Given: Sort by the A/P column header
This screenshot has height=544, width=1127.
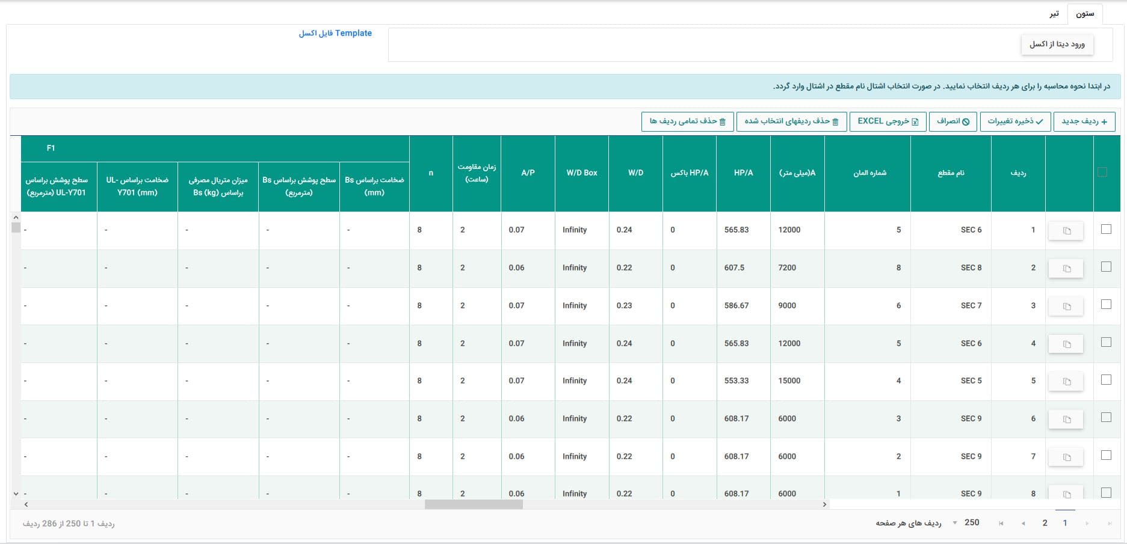Looking at the screenshot, I should point(528,173).
